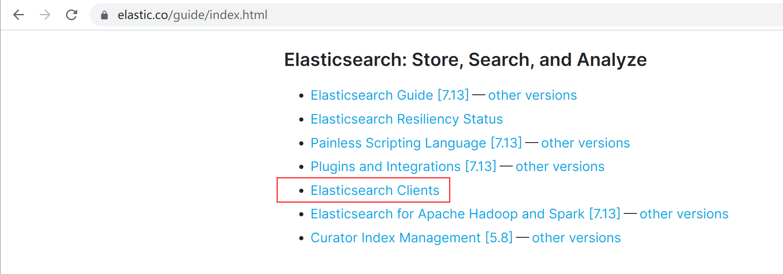View site info via the lock icon

coord(104,15)
